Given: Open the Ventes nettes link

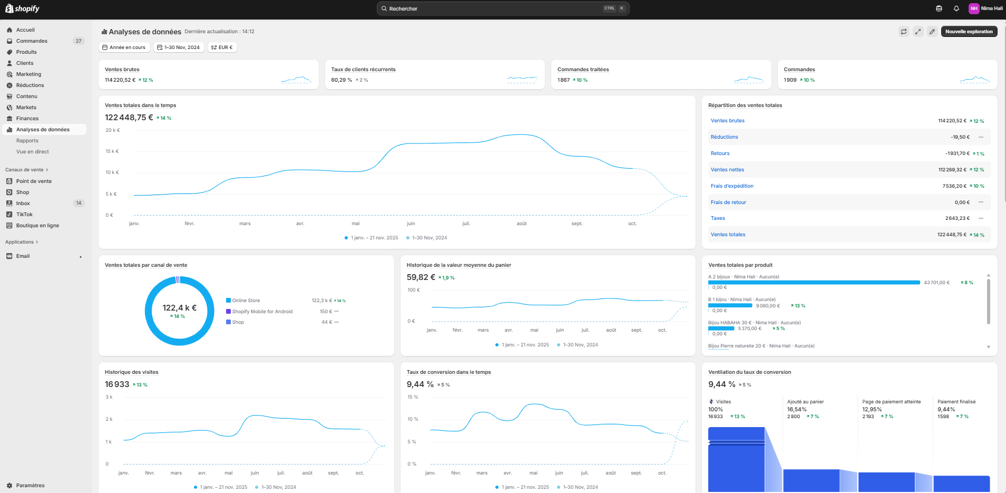Looking at the screenshot, I should point(727,170).
